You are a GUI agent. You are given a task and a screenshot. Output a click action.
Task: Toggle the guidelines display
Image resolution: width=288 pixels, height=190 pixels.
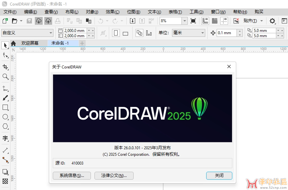click(224, 21)
